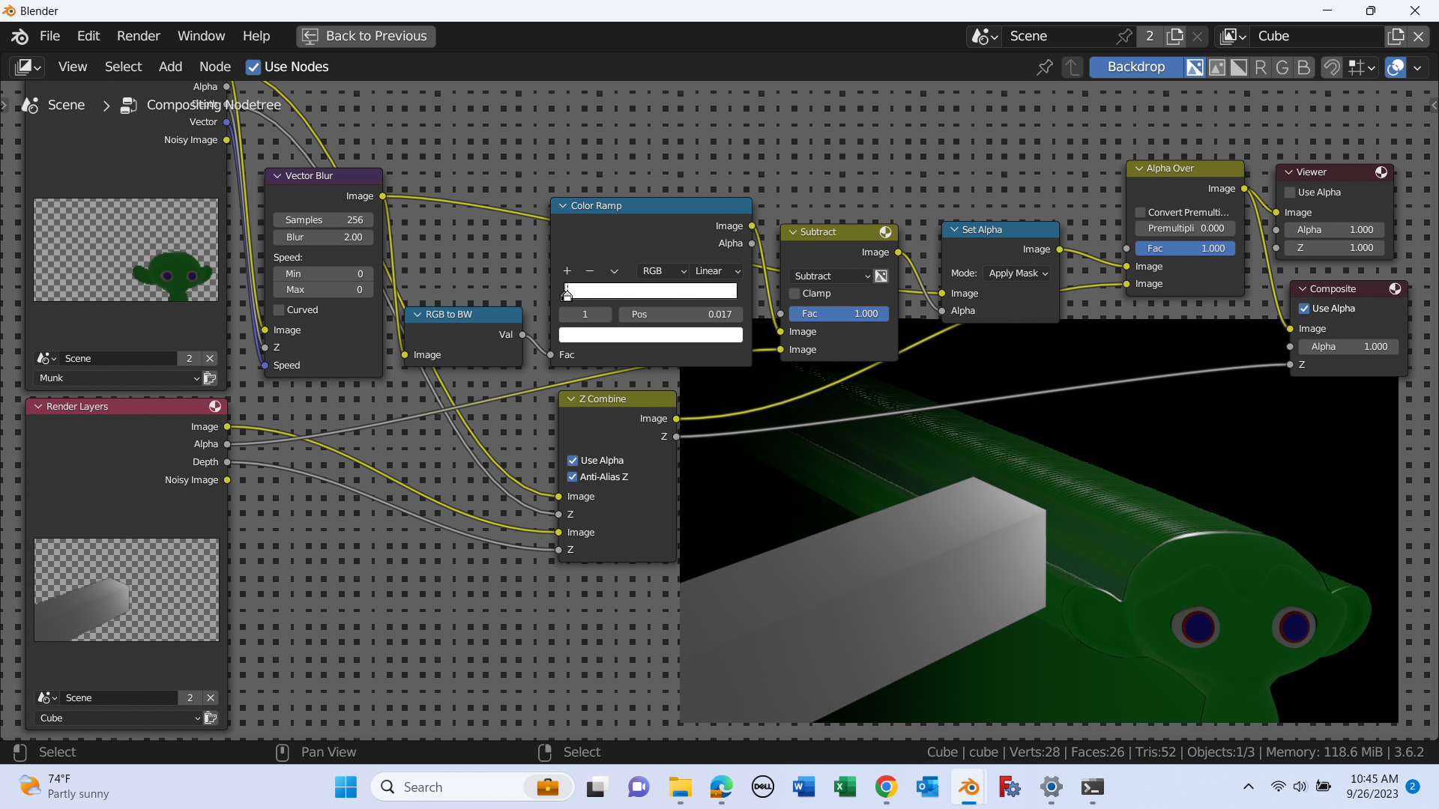
Task: Show blue channel B in backdrop
Action: (1304, 67)
